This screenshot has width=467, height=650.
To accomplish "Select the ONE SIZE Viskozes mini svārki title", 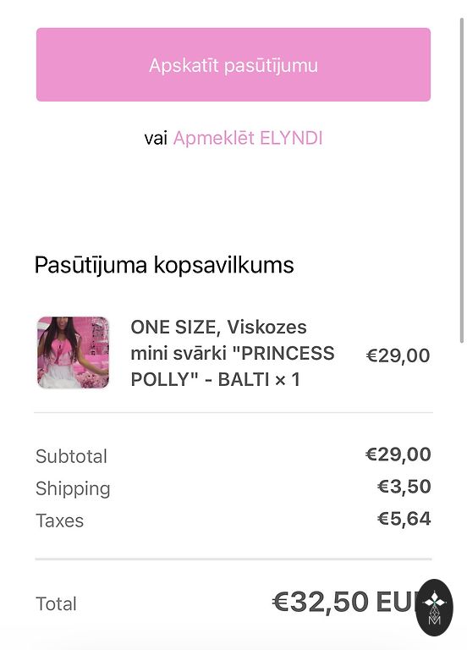I will 233,353.
